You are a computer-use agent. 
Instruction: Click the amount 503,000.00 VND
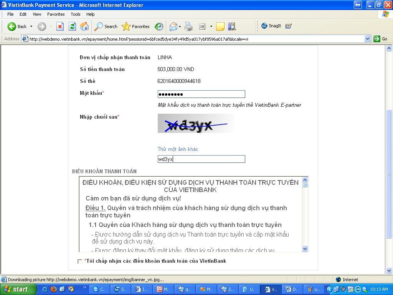[x=176, y=69]
